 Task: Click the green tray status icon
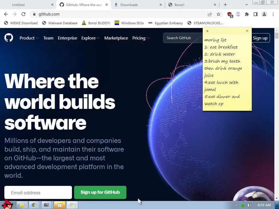tap(243, 205)
